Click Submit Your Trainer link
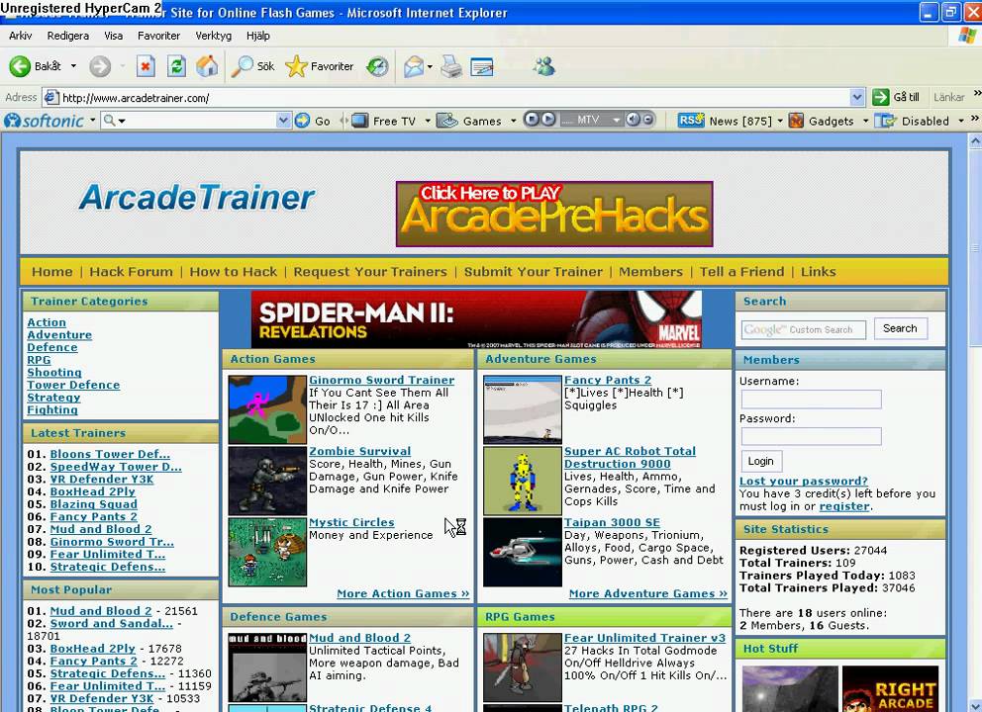Screen dimensions: 982x712 533,272
